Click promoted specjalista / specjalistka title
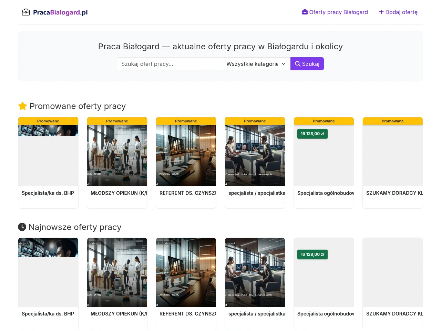441x331 pixels. [257, 193]
